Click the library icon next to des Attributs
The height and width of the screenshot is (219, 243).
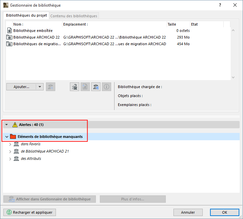(x=16, y=159)
